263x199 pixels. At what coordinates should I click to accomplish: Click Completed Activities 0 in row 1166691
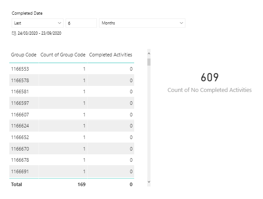pyautogui.click(x=131, y=171)
